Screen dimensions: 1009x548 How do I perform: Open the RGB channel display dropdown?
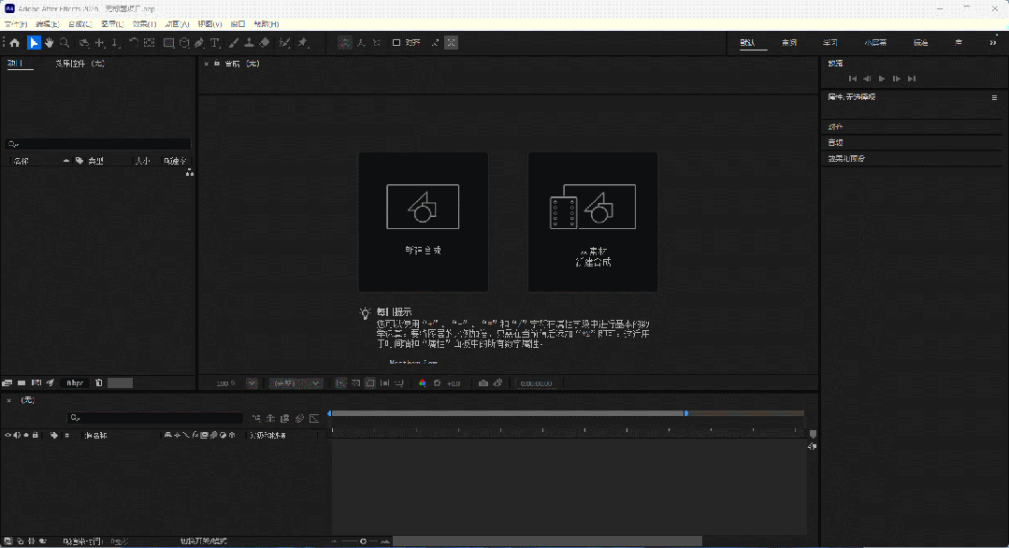[x=422, y=383]
